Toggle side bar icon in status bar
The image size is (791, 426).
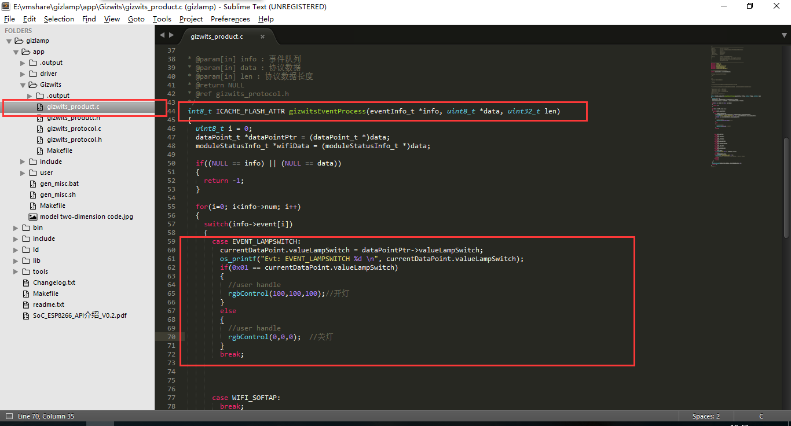9,416
